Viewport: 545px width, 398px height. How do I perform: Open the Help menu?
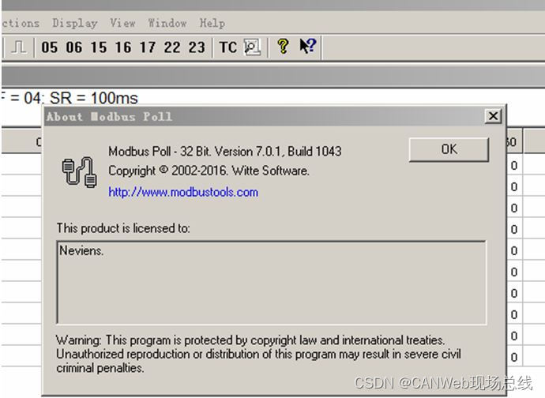coord(212,23)
